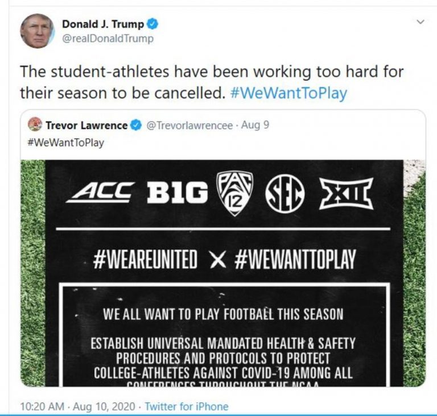Click the Big XII conference logo
Viewport: 437px width, 416px height.
346,193
